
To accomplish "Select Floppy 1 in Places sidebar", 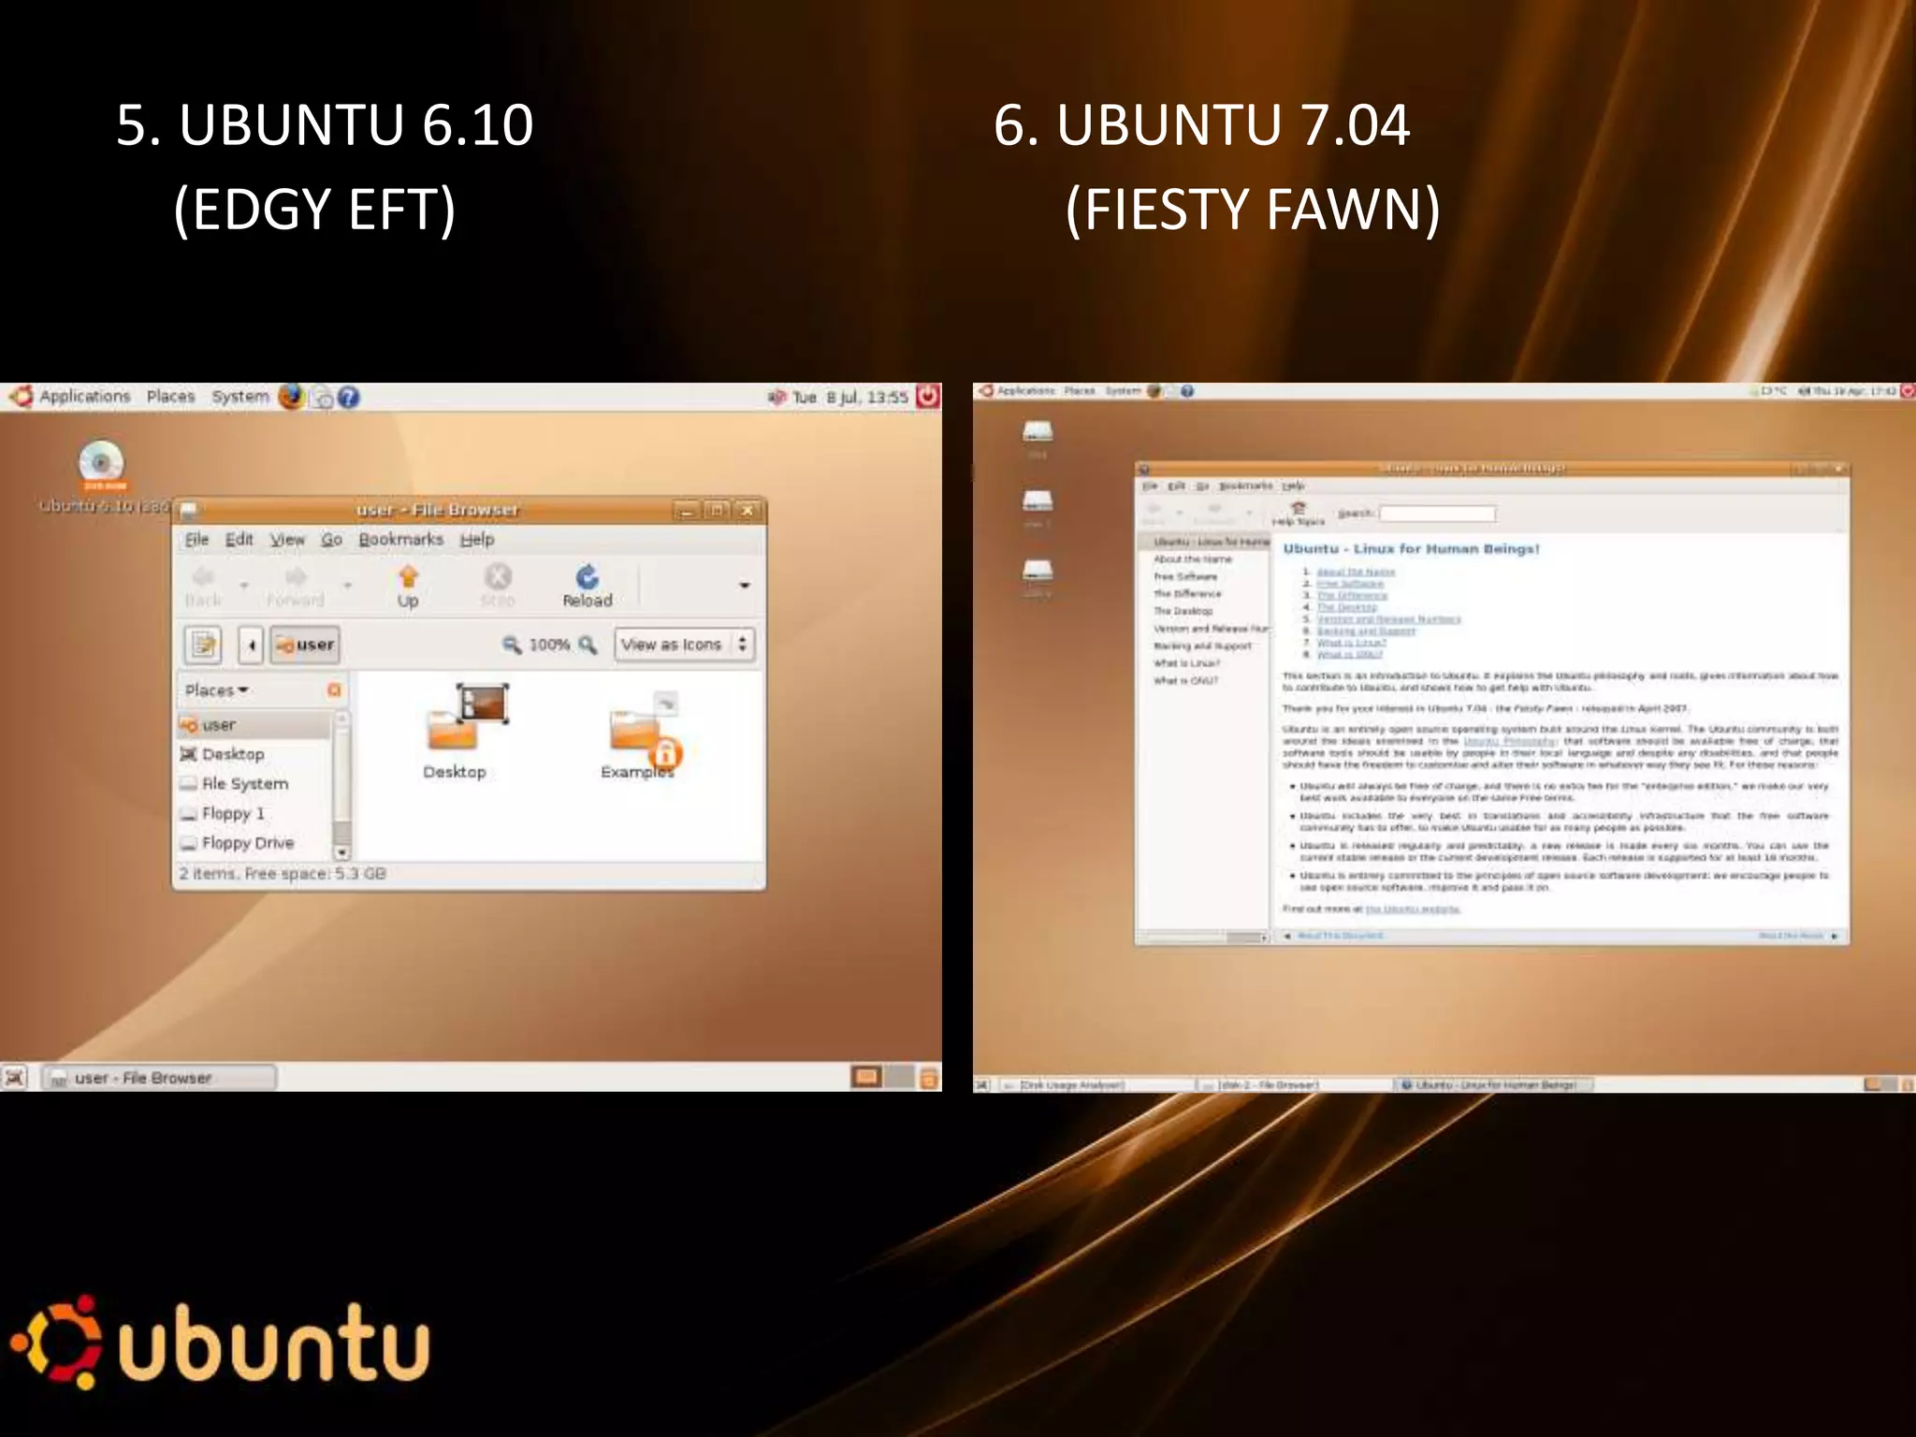I will 254,814.
